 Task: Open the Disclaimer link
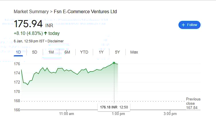pyautogui.click(x=56, y=41)
